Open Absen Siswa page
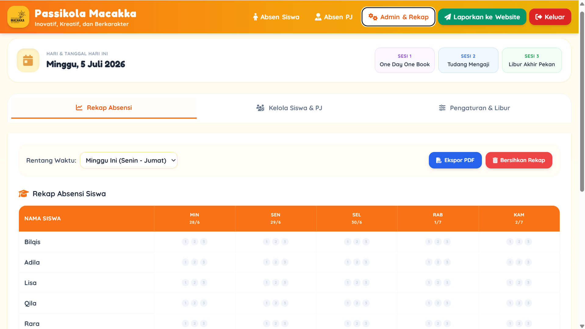The height and width of the screenshot is (329, 585). (x=276, y=17)
